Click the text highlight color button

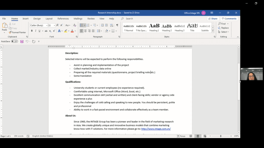(66, 31)
